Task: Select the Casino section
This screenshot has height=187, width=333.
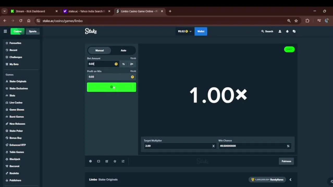Action: 17,31
